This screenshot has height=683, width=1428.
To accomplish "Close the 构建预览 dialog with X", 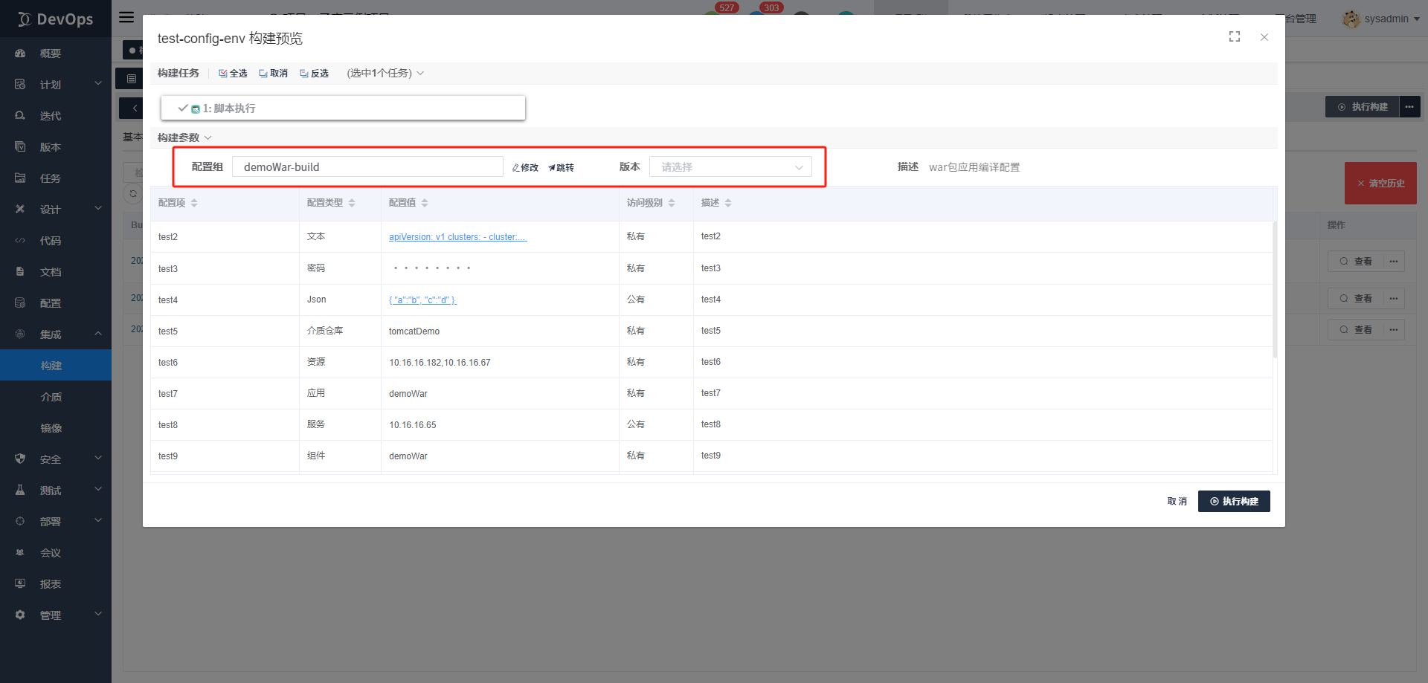I will click(x=1264, y=37).
